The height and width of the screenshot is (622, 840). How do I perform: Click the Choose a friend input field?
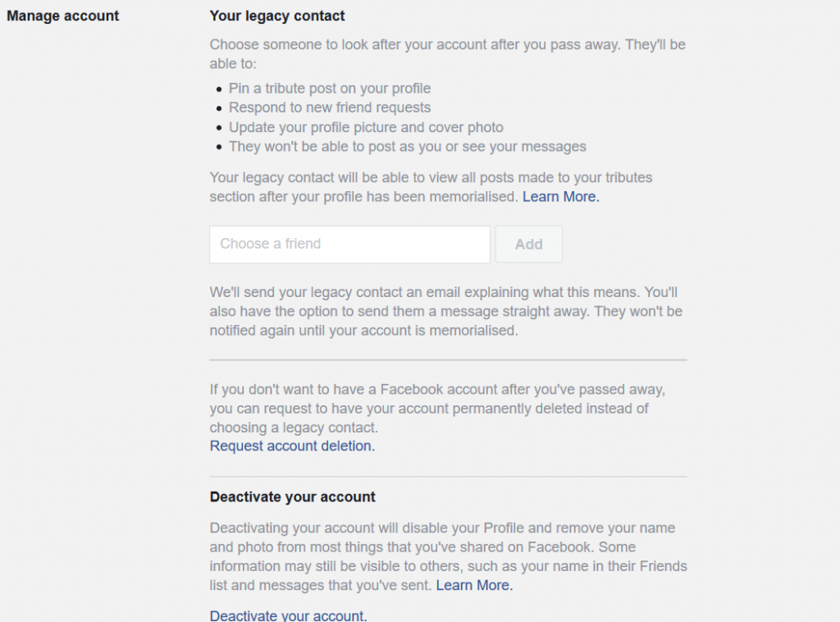pos(349,245)
